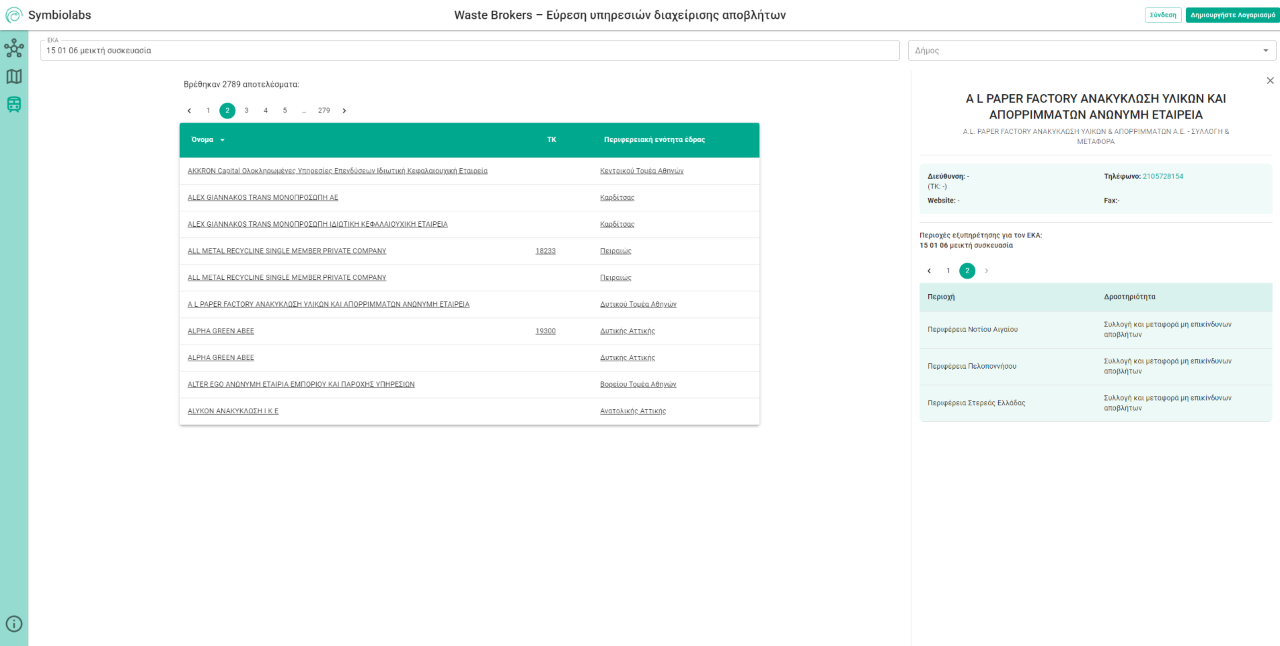Viewport: 1280px width, 646px height.
Task: Jump to results page 279
Action: coord(324,111)
